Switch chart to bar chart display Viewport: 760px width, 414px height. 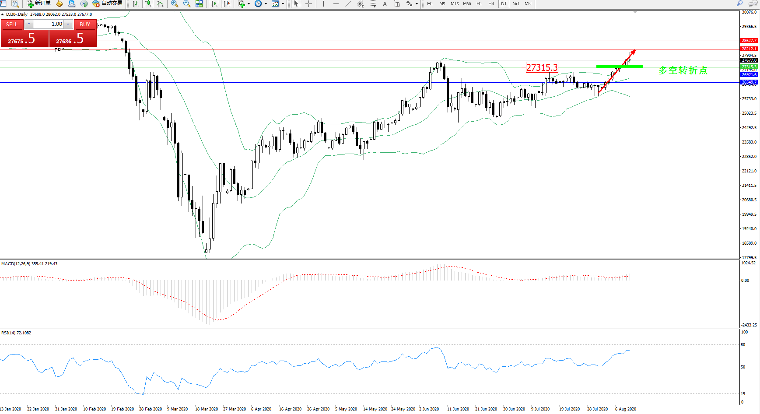tap(136, 4)
